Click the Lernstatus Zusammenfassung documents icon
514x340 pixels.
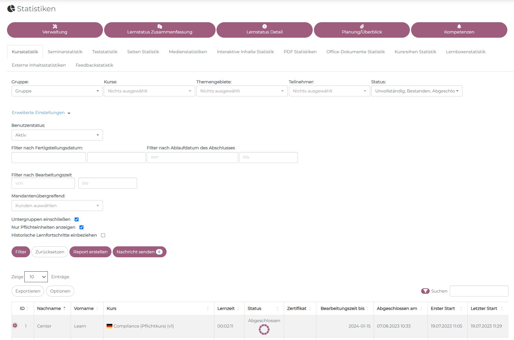pyautogui.click(x=160, y=26)
